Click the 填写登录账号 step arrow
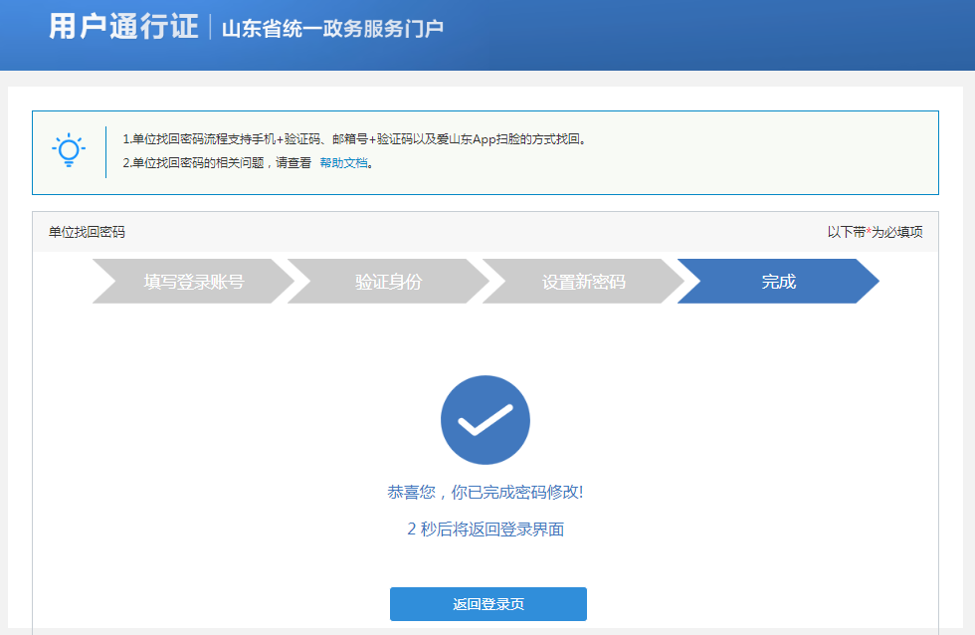975x635 pixels. [x=192, y=282]
